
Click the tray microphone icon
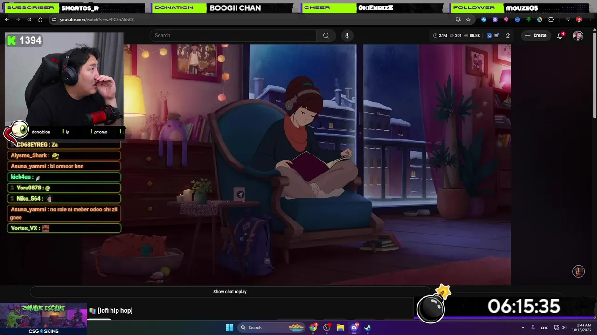click(x=533, y=328)
